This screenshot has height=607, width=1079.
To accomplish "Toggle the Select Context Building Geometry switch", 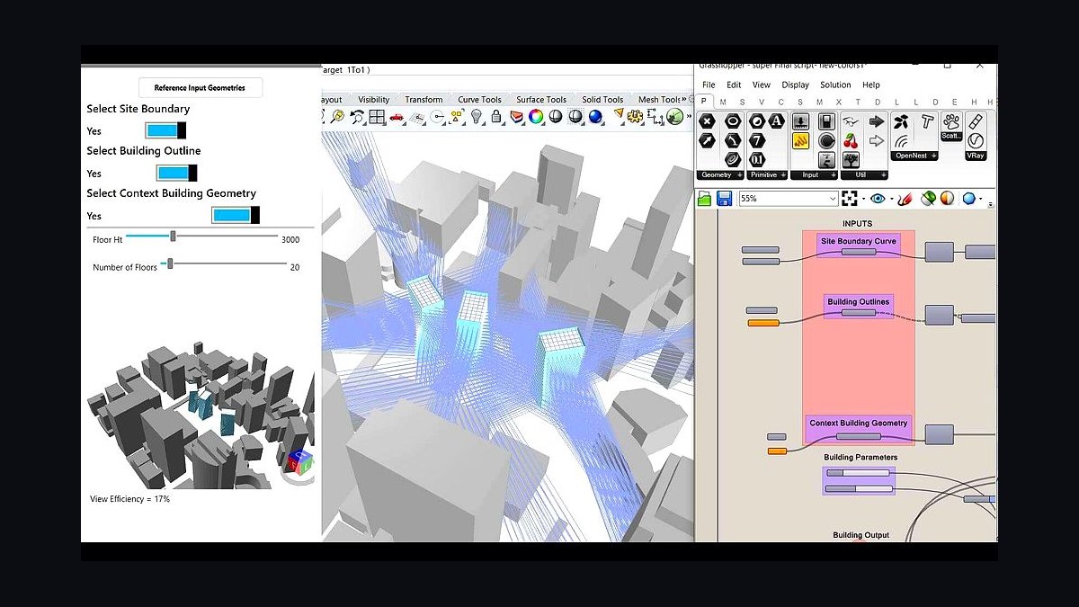I will 236,215.
